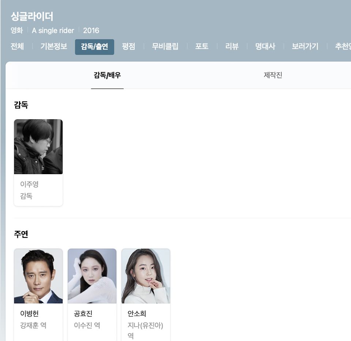Switch to the 제작진 sub-tab

tap(273, 75)
